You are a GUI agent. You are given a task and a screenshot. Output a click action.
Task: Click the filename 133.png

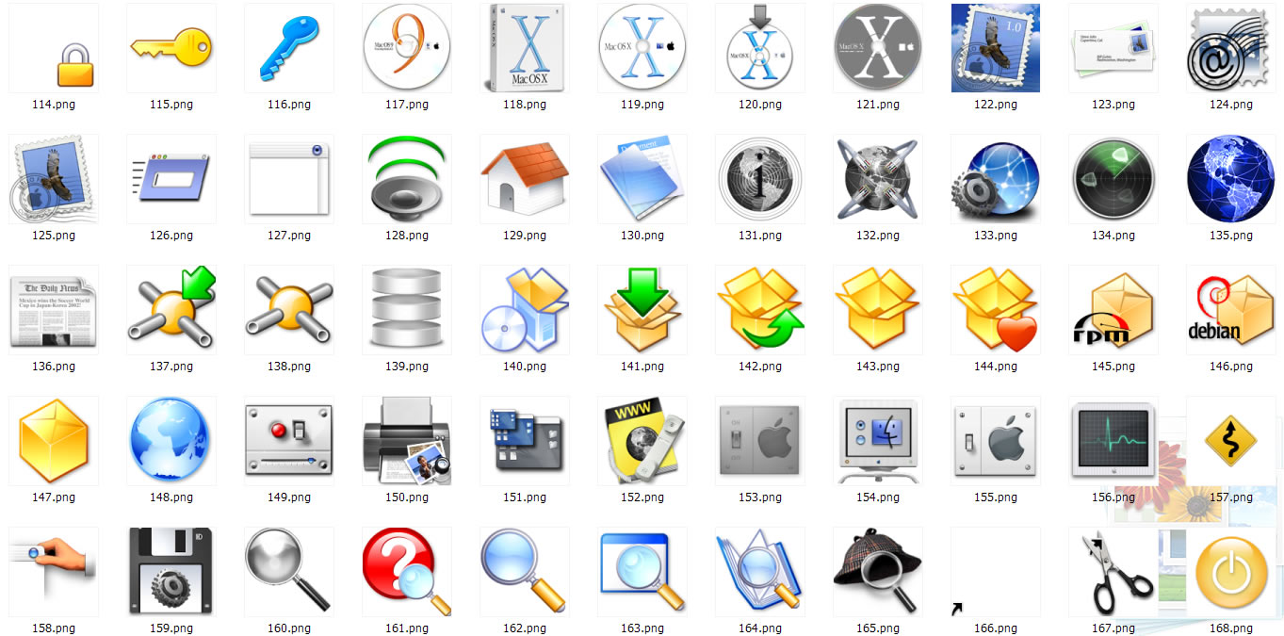pos(996,236)
